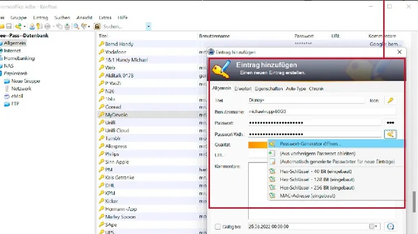Click the lock workspace padlock icon
418x234 pixels.
click(97, 26)
